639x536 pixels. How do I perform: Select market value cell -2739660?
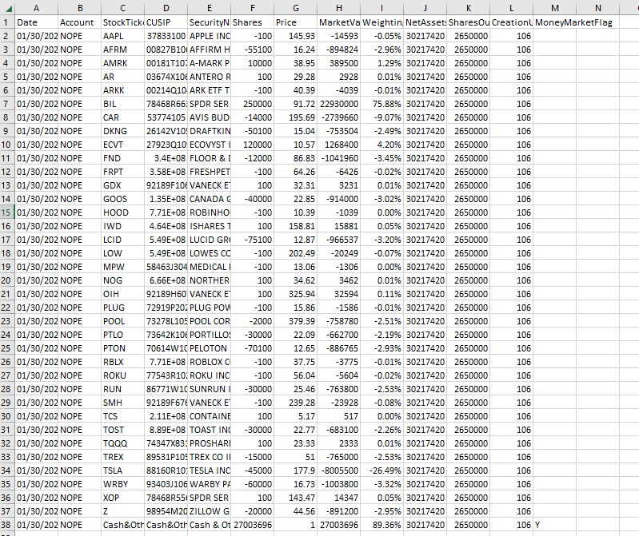338,117
